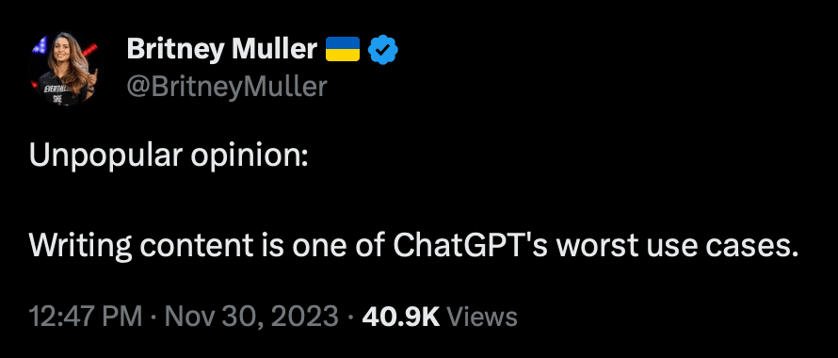This screenshot has height=358, width=838.
Task: Click the word Writing in the tweet
Action: coord(80,247)
